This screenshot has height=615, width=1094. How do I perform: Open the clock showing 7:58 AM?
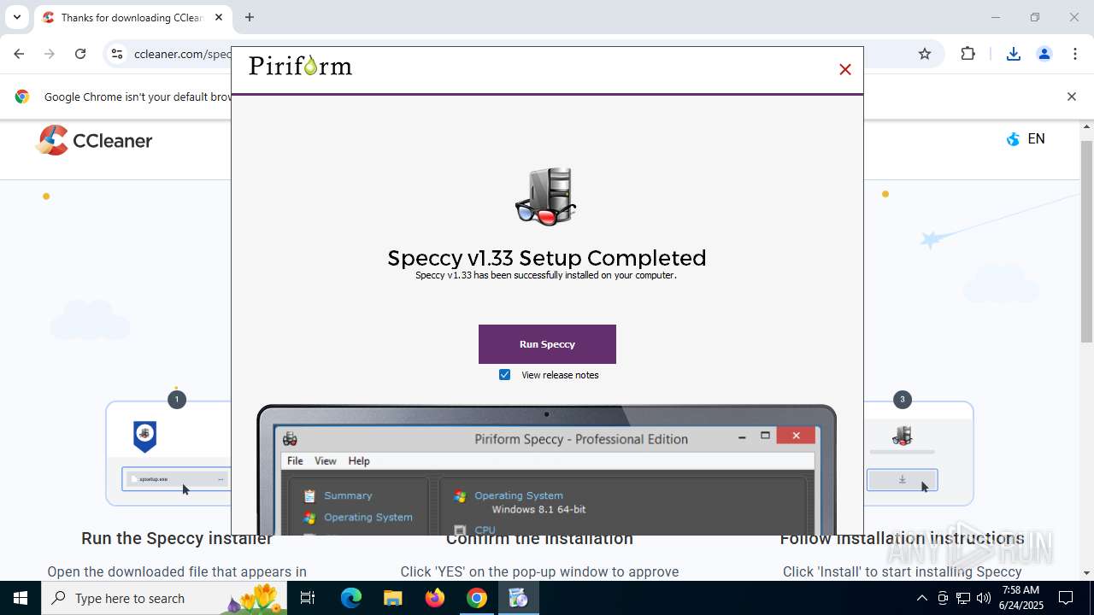point(1020,598)
